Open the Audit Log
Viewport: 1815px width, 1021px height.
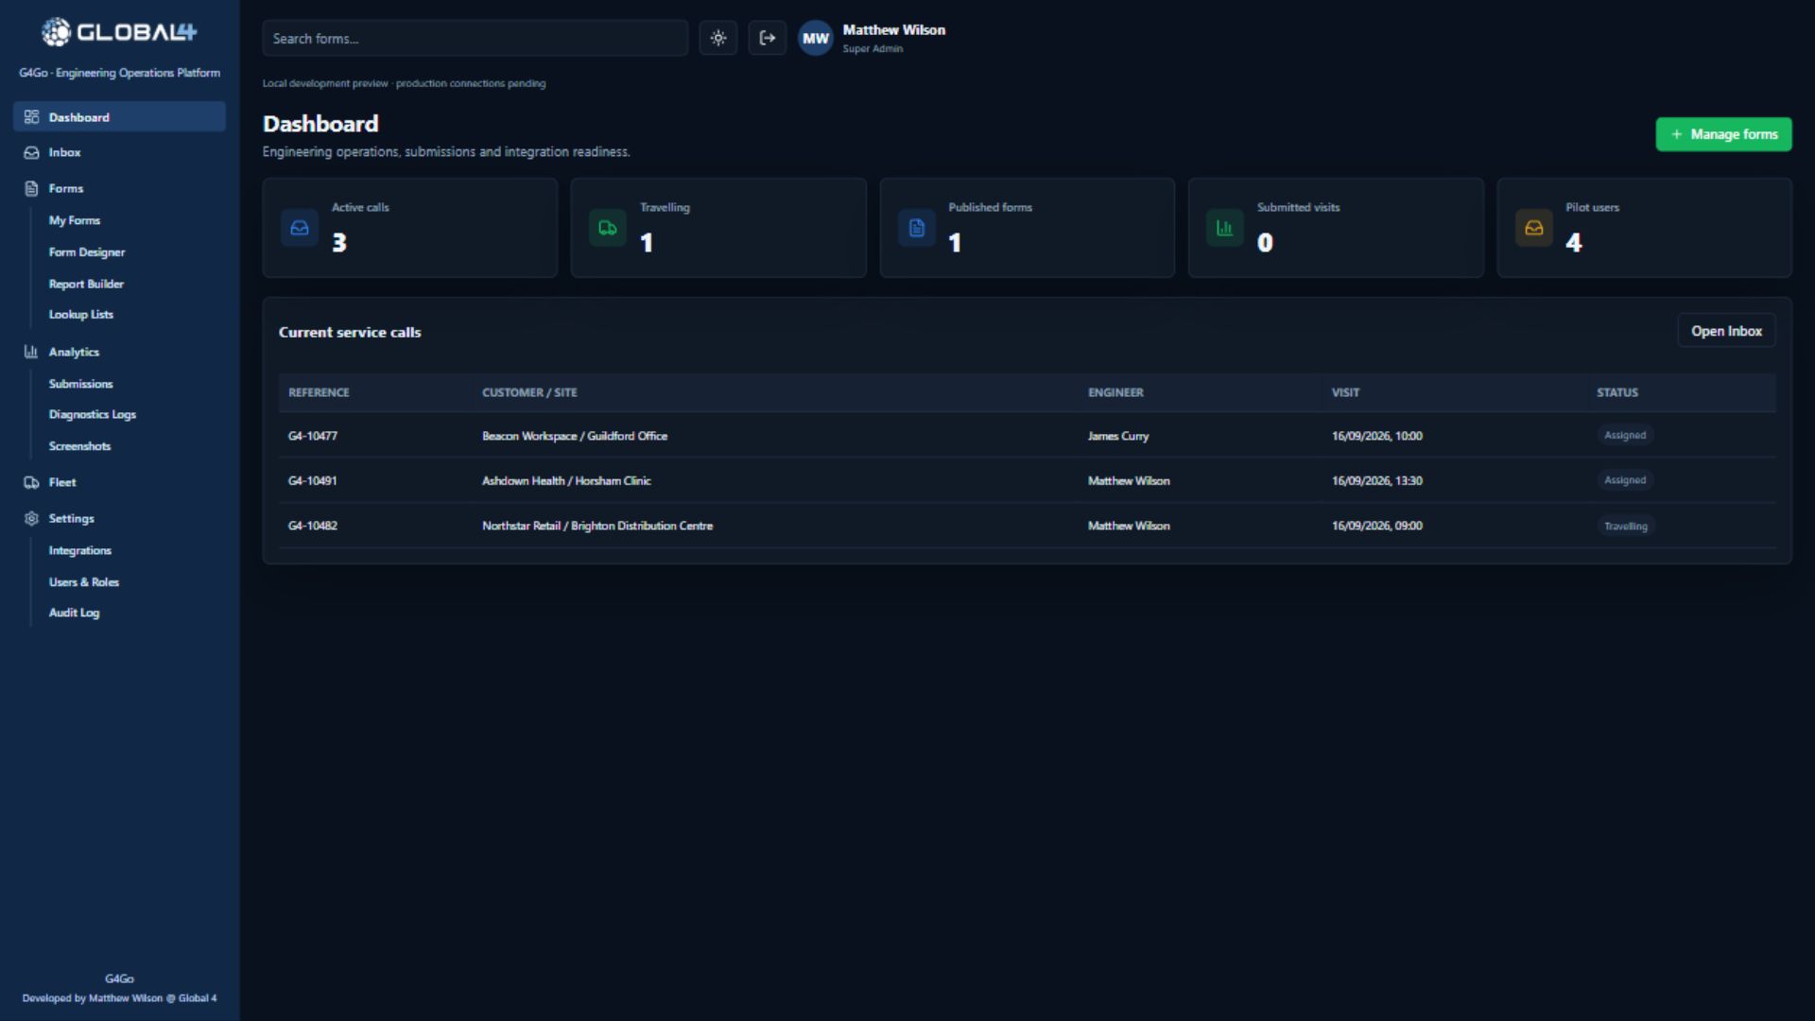tap(74, 613)
